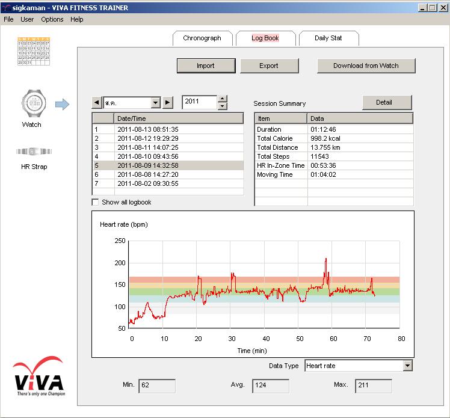Viewport: 450px width, 418px height.
Task: Click the calendar icon in the sidebar
Action: coord(34,51)
